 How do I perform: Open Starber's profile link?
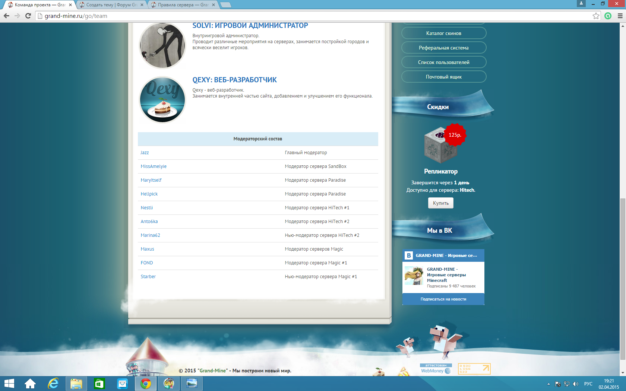pos(148,277)
